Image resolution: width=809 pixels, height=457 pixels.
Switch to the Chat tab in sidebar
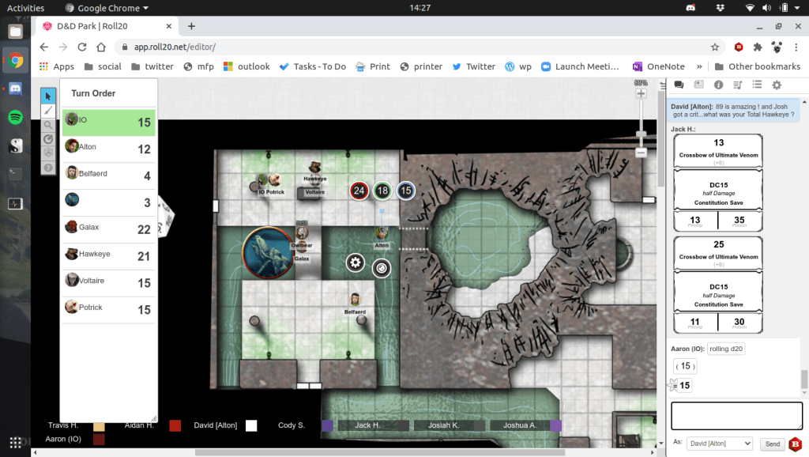[679, 85]
